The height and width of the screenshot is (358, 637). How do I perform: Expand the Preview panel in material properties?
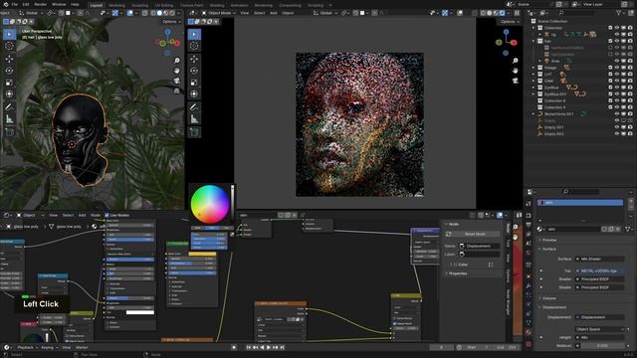[x=549, y=240]
